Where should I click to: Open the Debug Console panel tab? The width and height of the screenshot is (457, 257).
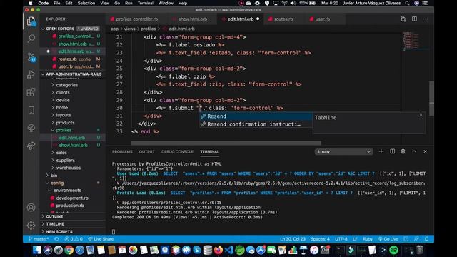177,152
